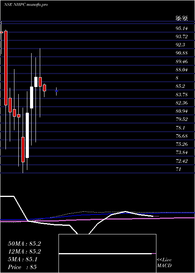Select the 75.26 axis value
Image resolution: width=195 pixels, height=273 pixels.
[182, 144]
